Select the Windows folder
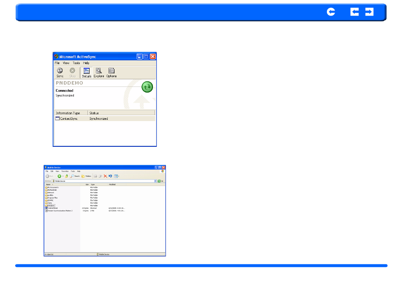This screenshot has height=283, width=403. 50,205
